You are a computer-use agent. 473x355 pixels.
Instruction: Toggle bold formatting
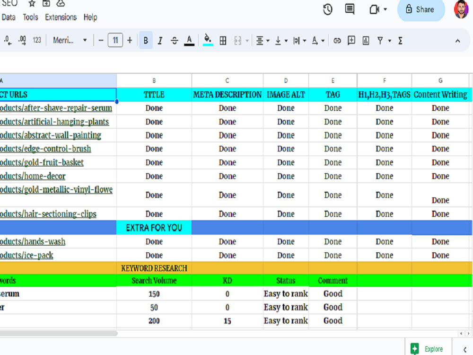[146, 40]
